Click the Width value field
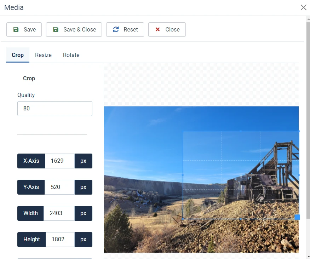310x259 pixels. pos(59,213)
